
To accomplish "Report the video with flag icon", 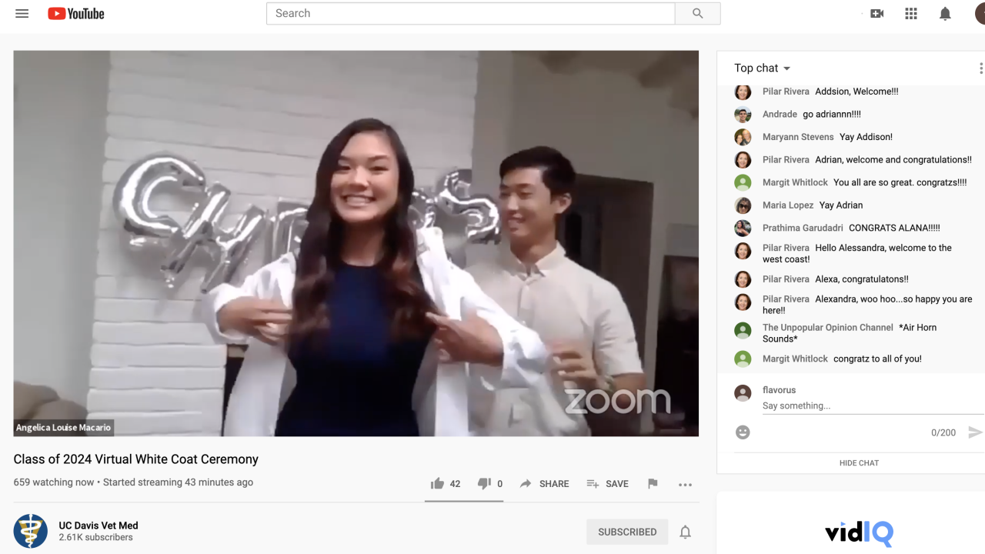I will (653, 484).
